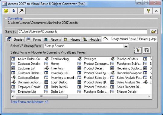Select the Shipper Details form icon
This screenshot has height=115, width=163.
tap(112, 92)
